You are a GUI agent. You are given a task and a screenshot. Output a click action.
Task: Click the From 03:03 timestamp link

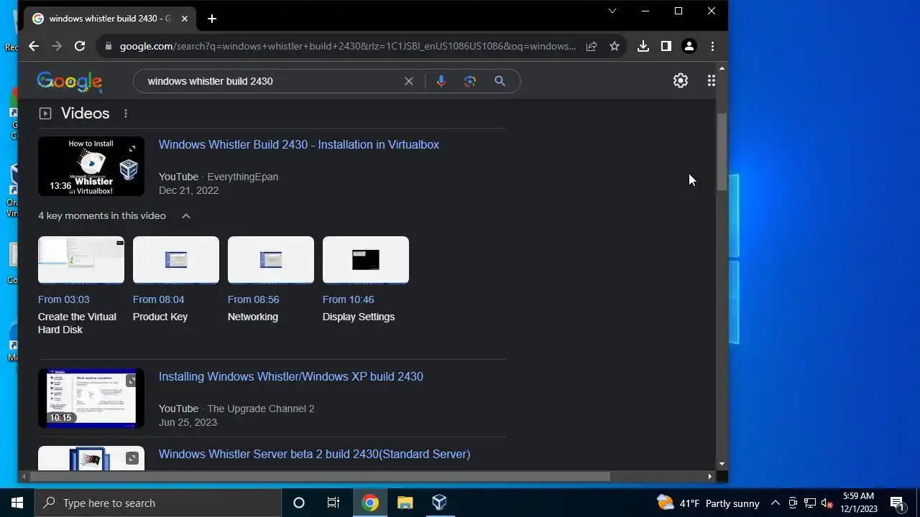tap(64, 299)
